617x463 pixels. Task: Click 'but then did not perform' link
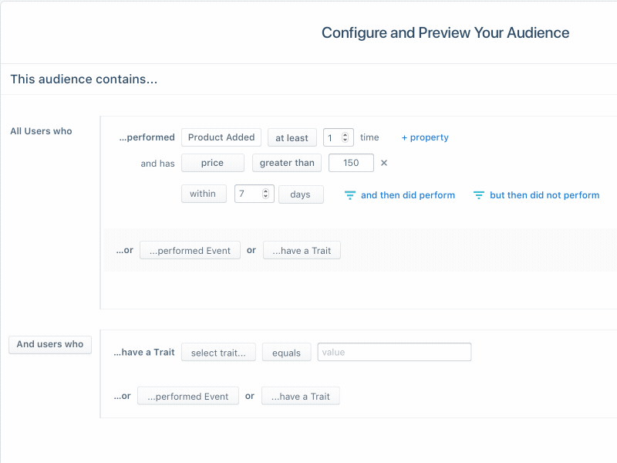point(545,195)
